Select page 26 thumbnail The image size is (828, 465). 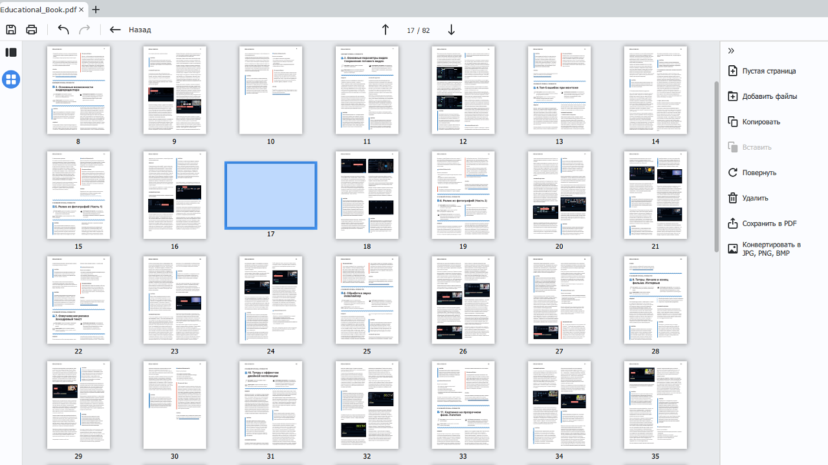click(463, 300)
